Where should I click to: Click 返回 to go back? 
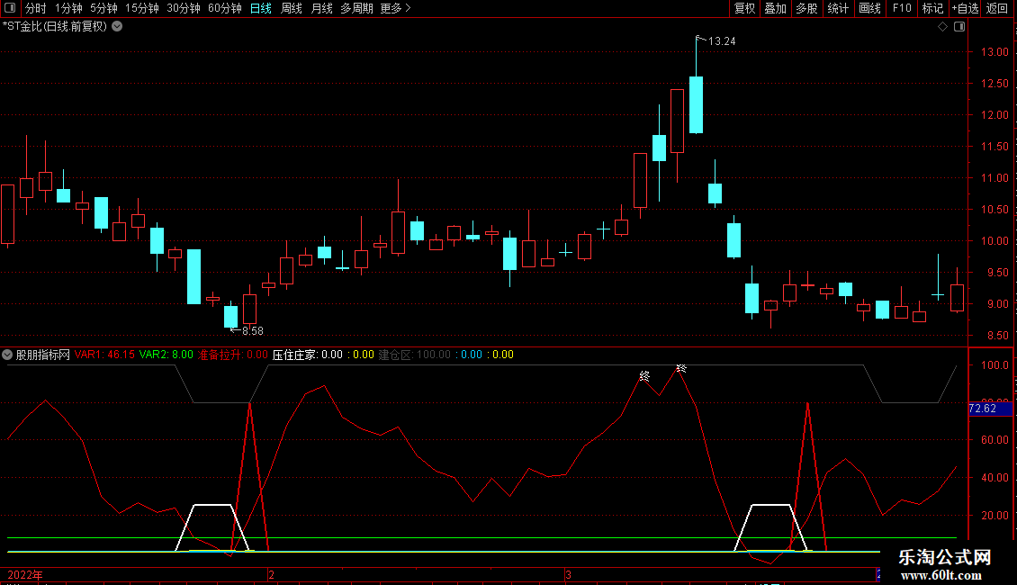pos(997,8)
